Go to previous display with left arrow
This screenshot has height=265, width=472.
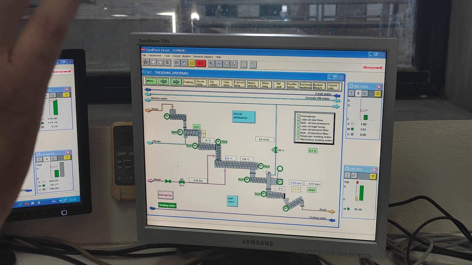(164, 81)
